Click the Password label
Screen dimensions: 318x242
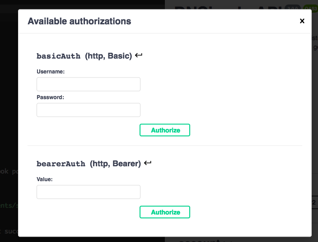[50, 97]
